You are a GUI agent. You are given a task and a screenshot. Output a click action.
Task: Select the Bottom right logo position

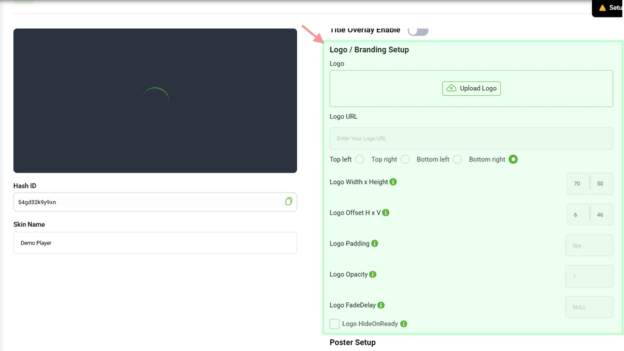coord(513,160)
